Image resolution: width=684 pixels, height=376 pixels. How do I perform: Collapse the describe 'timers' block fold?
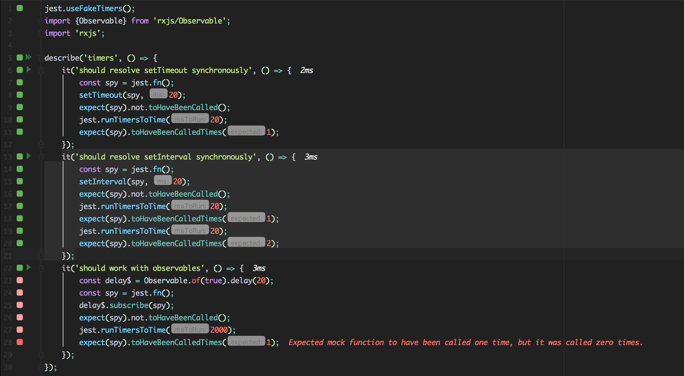coord(41,58)
